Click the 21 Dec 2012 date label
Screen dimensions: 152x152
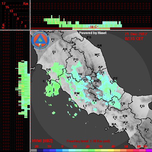coord(136,34)
